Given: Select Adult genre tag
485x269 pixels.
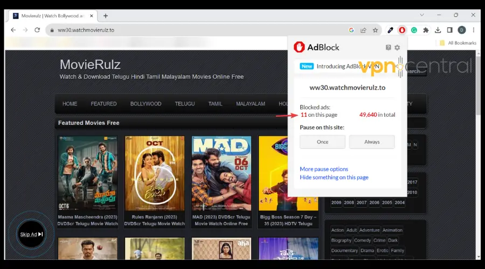Looking at the screenshot, I should click(x=351, y=230).
